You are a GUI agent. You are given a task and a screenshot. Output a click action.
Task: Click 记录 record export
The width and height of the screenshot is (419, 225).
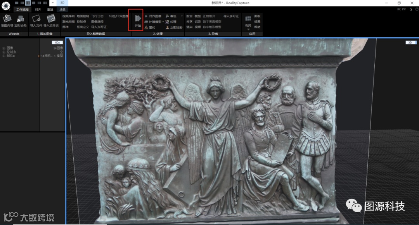click(x=198, y=22)
